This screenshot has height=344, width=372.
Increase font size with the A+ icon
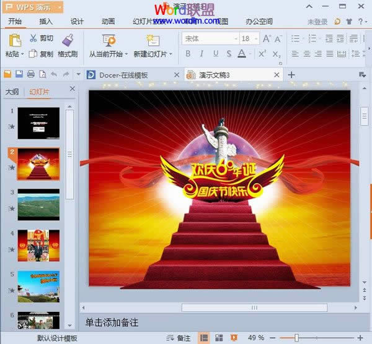click(267, 38)
